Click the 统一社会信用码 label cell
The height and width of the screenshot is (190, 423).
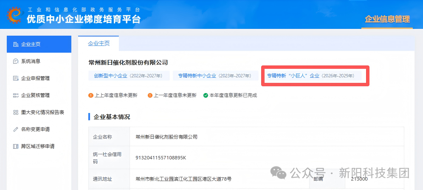click(x=109, y=158)
